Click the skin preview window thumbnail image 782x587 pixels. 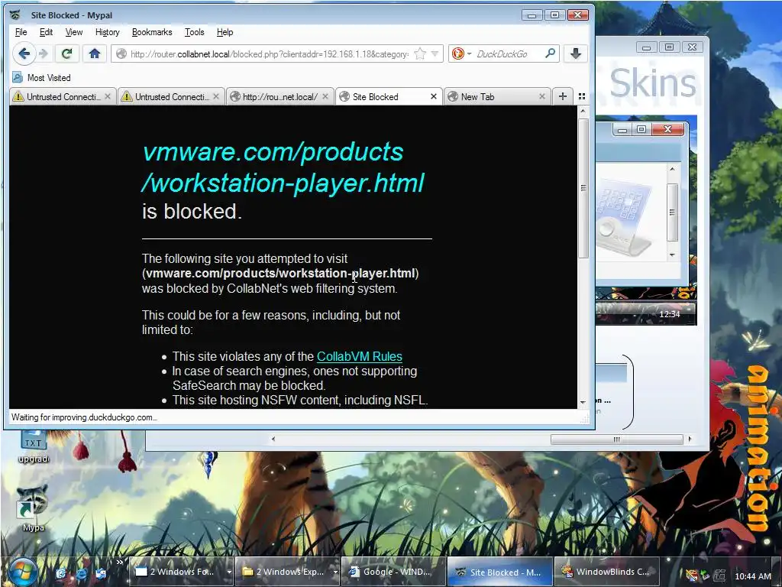click(x=624, y=218)
